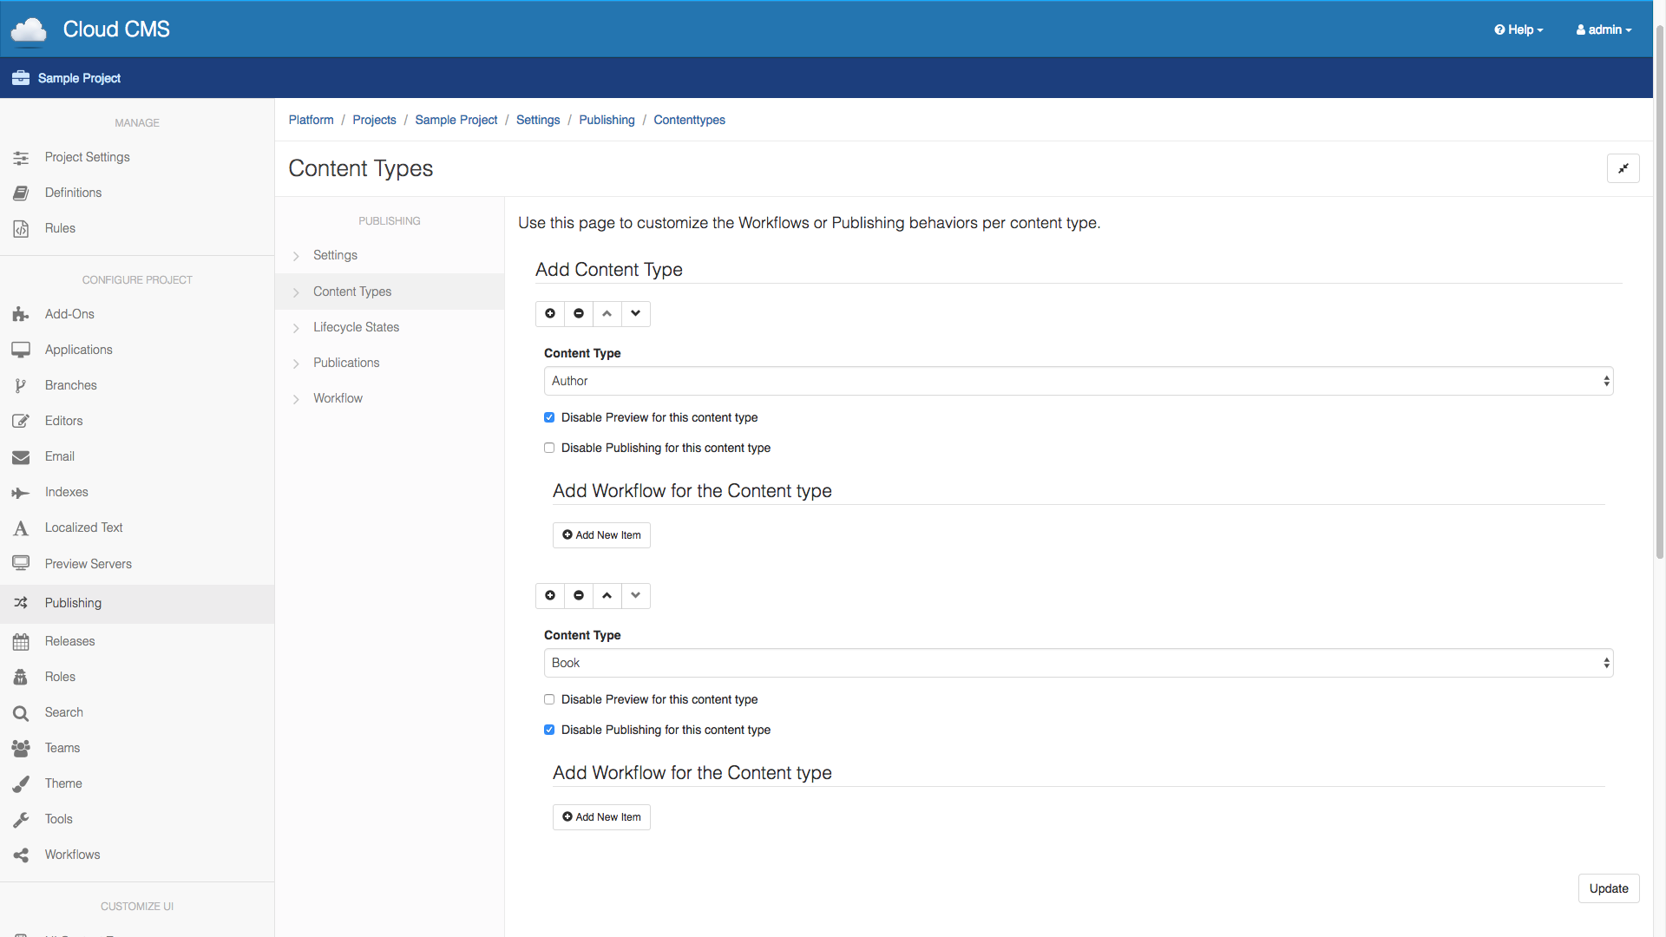Click the Cloud CMS cloud logo

tap(29, 29)
